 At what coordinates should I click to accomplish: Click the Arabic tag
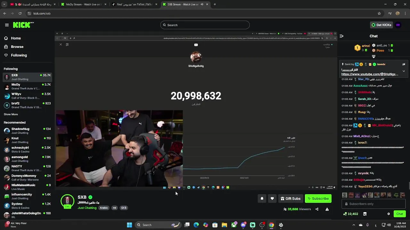(104, 208)
